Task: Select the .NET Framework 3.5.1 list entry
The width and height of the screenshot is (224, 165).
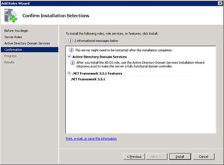Action: (88, 79)
